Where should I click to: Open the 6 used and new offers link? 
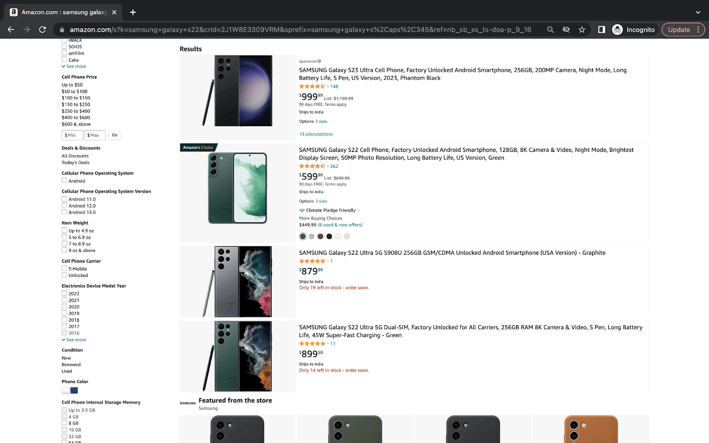click(340, 225)
